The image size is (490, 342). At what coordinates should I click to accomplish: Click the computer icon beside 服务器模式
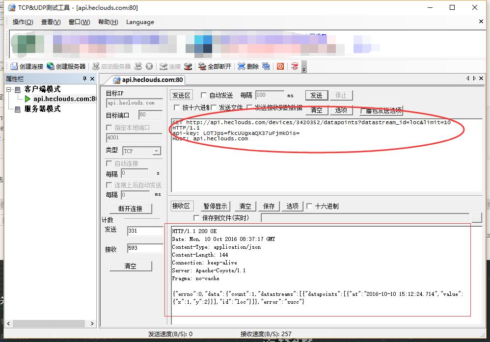tap(18, 109)
